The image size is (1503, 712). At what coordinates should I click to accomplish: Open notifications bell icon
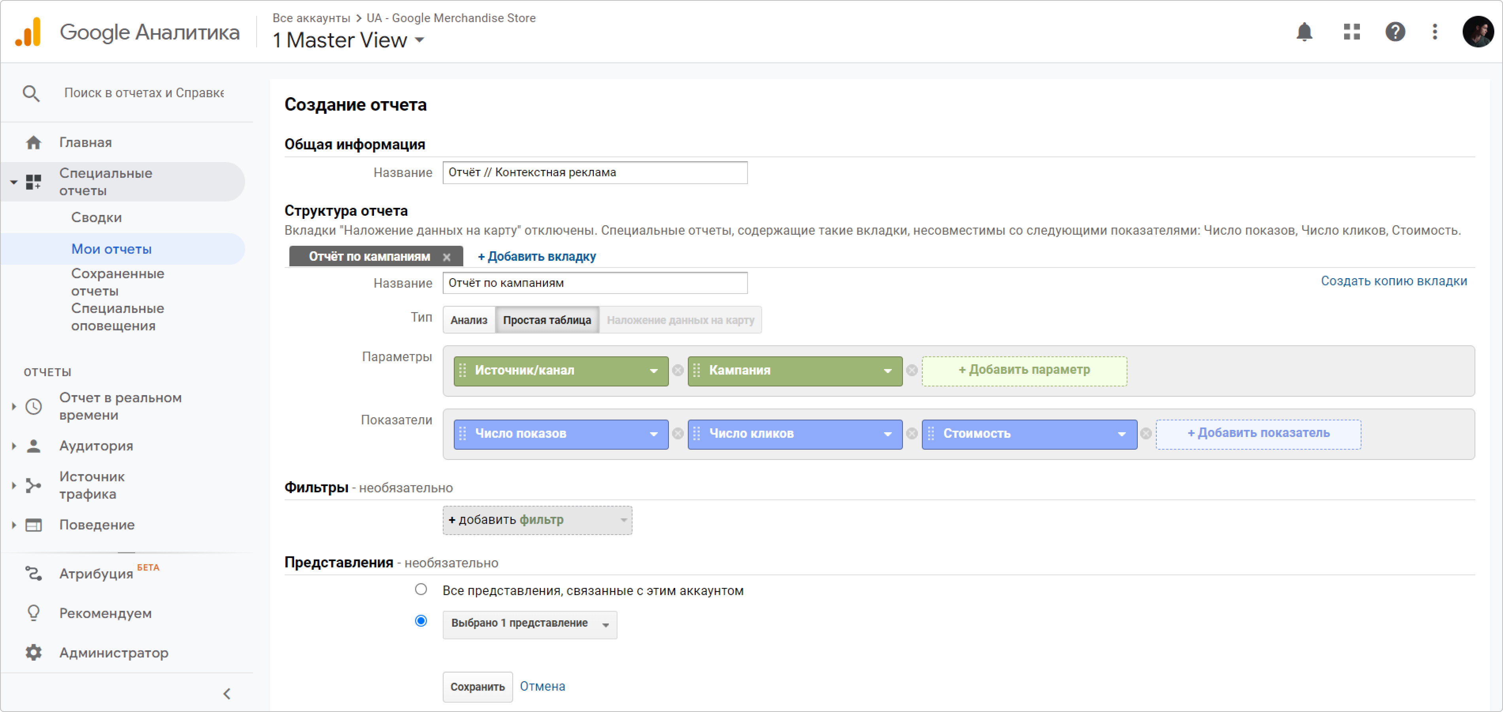coord(1304,32)
